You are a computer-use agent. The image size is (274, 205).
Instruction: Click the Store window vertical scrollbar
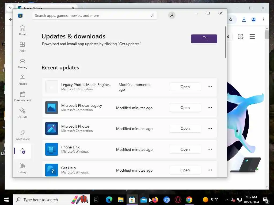click(225, 42)
